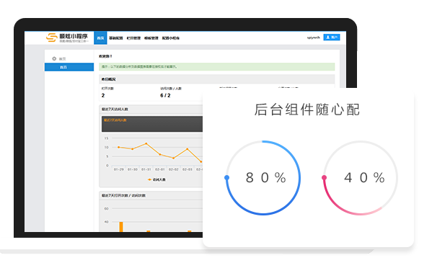432x263 pixels.
Task: Select the 首页 tab in top navigation
Action: pos(100,38)
